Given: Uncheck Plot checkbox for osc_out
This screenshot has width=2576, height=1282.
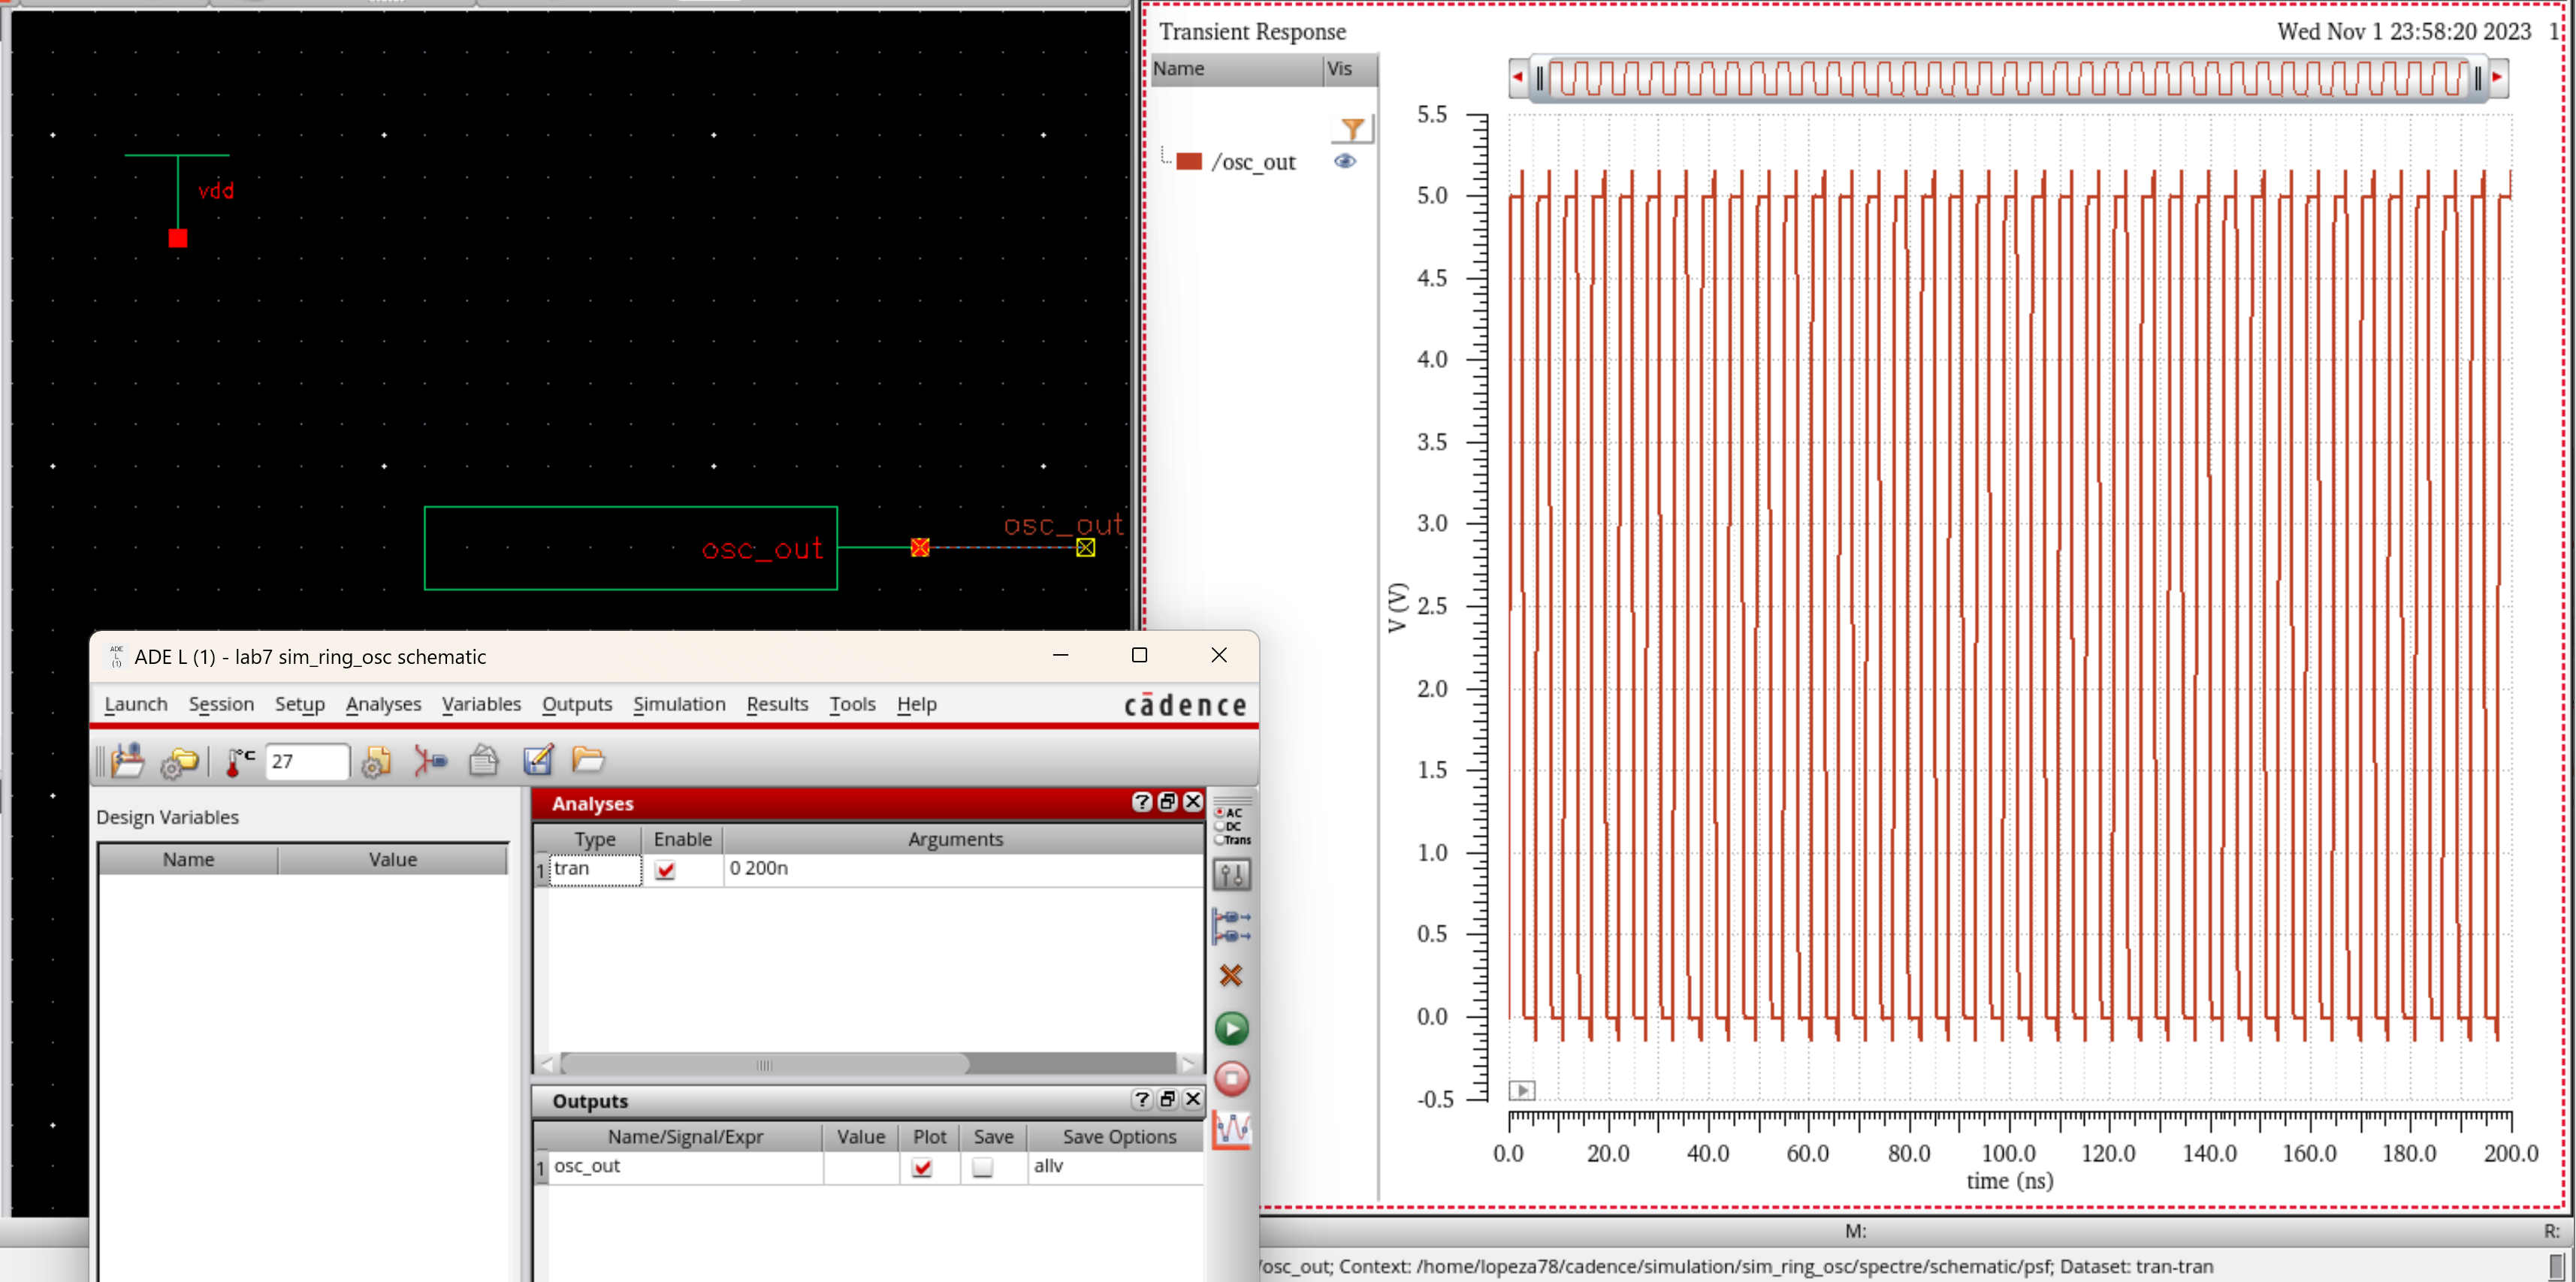Looking at the screenshot, I should point(922,1167).
